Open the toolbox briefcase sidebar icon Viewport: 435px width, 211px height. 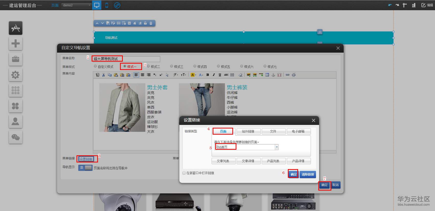pyautogui.click(x=16, y=59)
